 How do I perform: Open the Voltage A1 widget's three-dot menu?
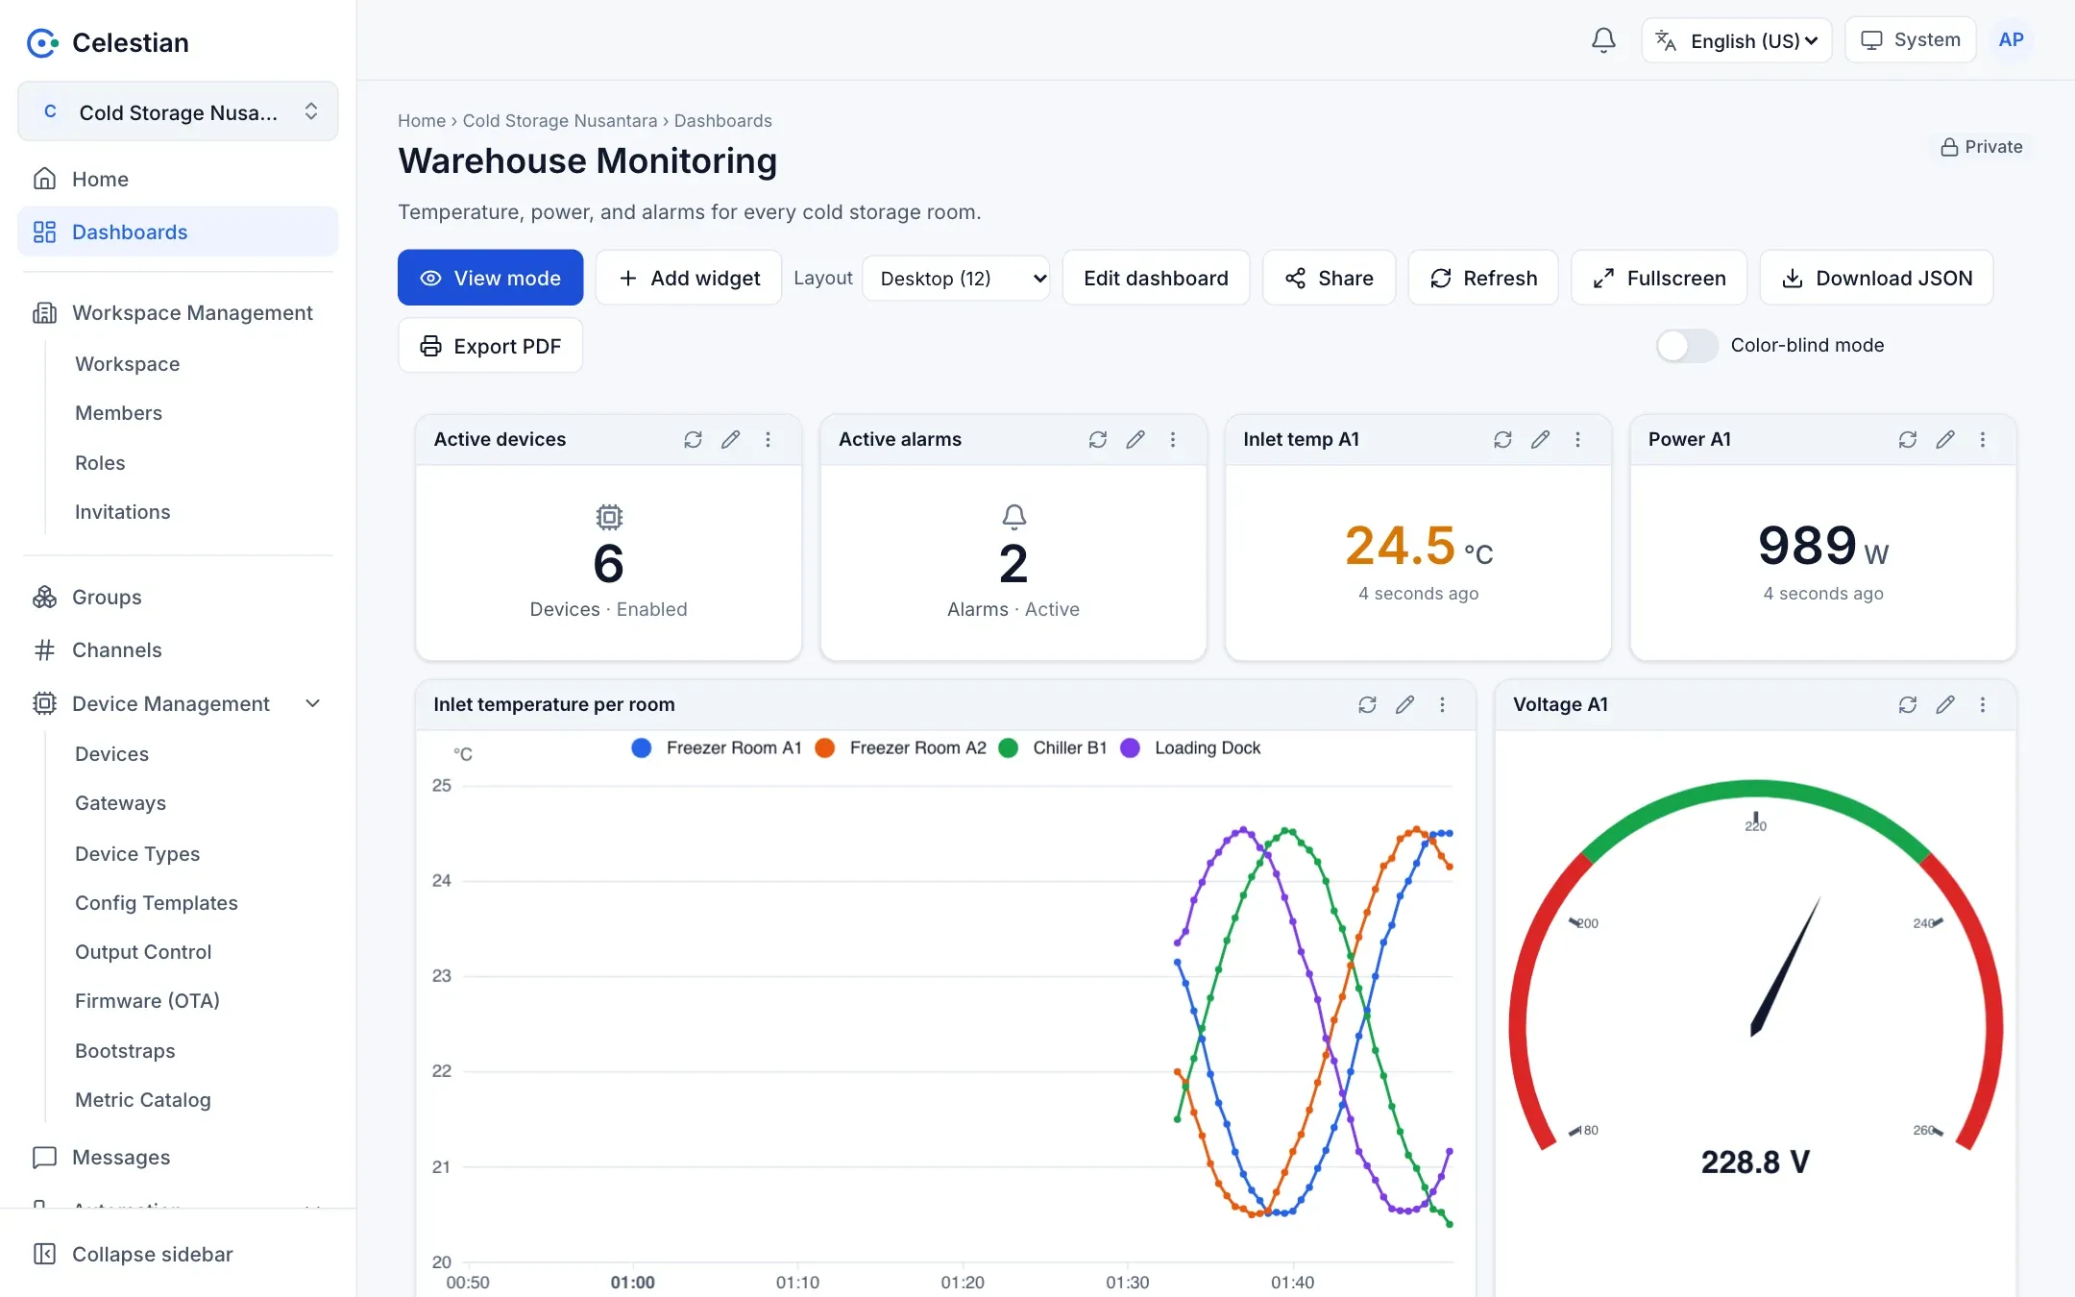coord(1983,704)
